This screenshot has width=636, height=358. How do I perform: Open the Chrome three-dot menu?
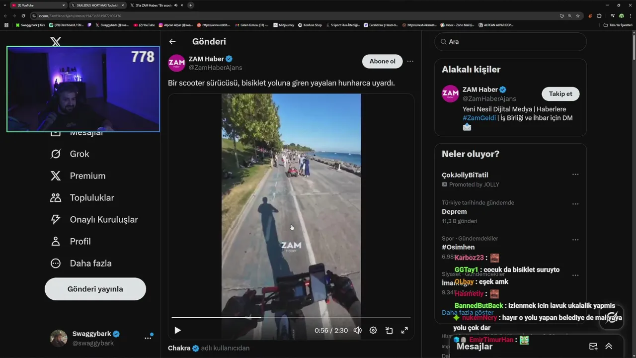630,16
